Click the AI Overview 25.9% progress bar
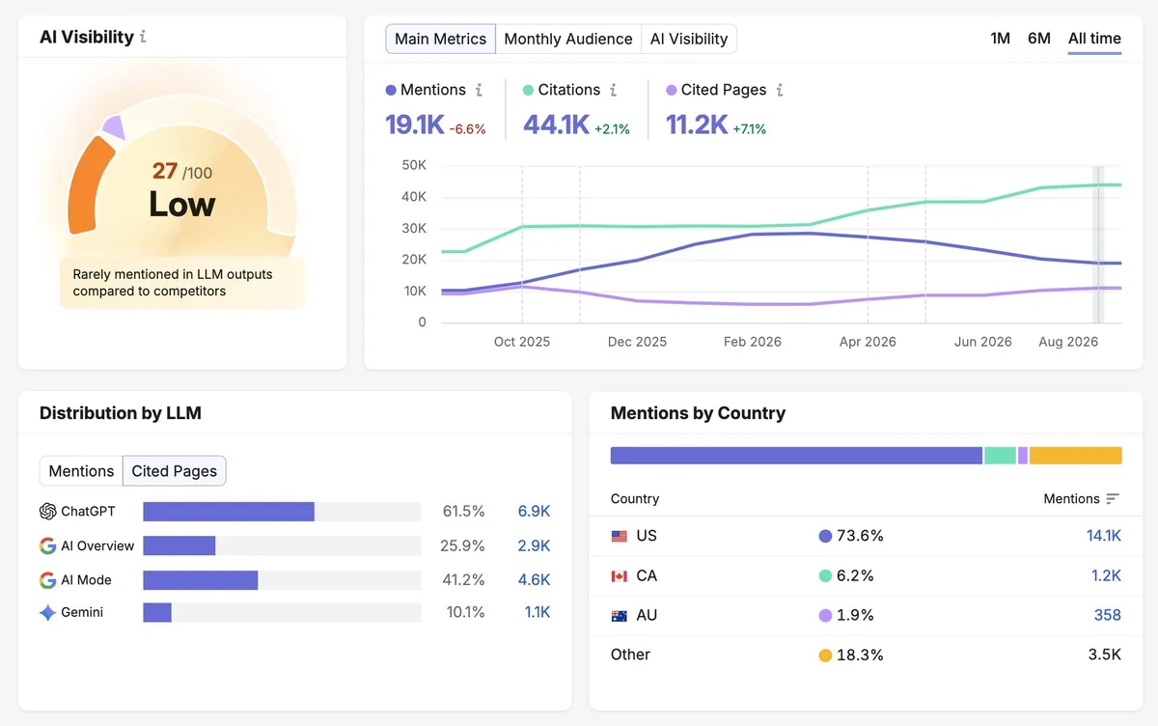 coord(282,545)
